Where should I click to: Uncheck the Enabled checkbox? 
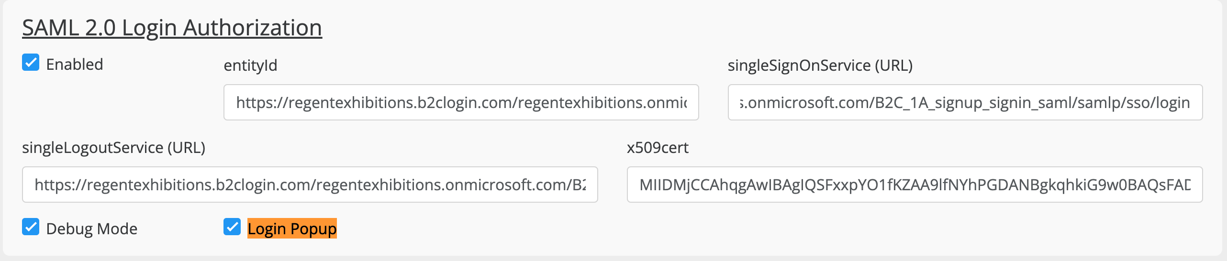[31, 62]
